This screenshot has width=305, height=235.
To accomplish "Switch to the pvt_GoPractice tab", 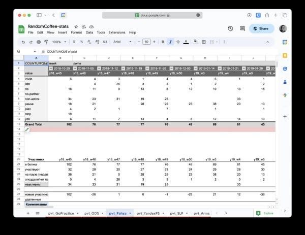I will pos(61,214).
